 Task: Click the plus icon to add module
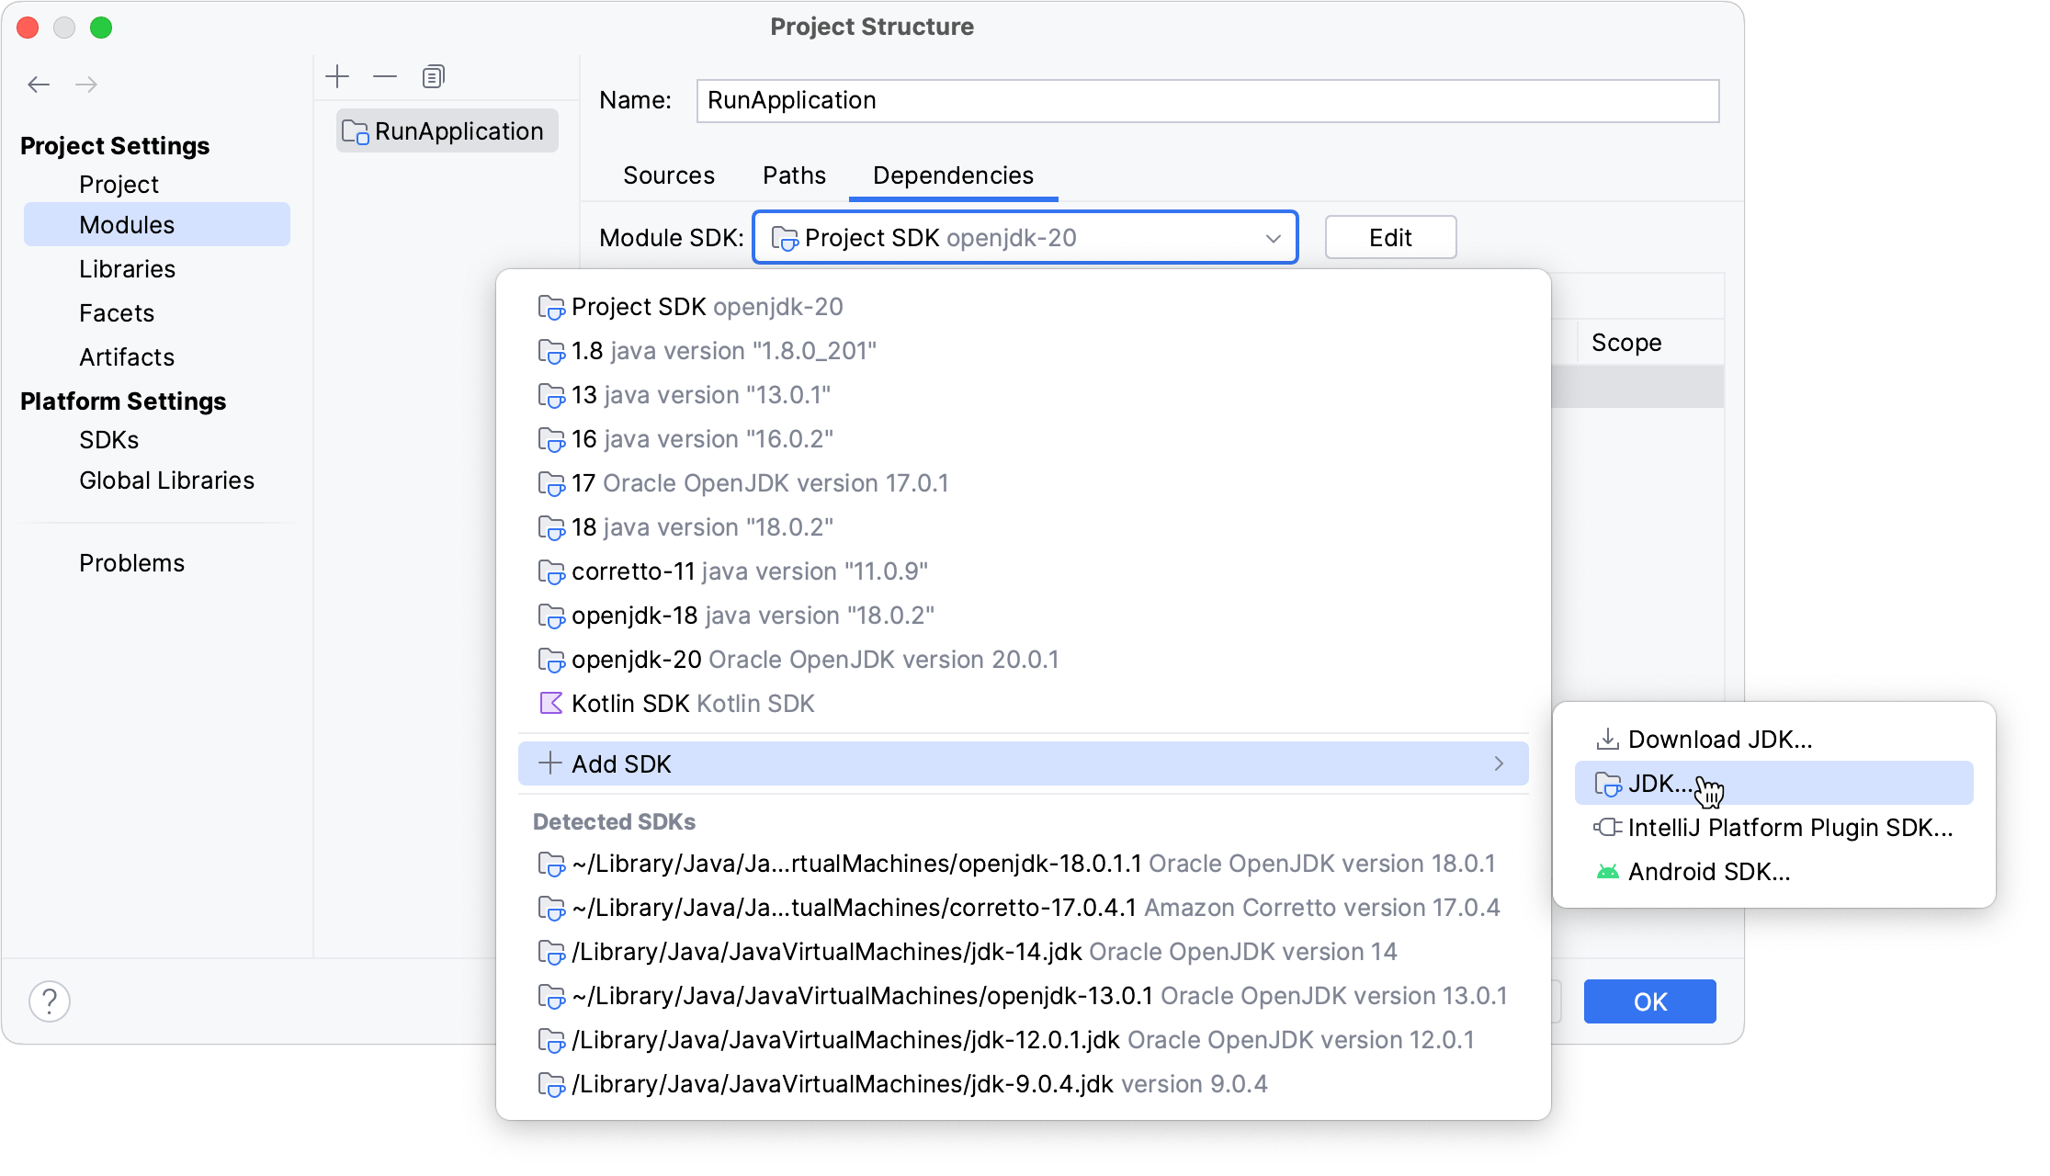click(337, 76)
